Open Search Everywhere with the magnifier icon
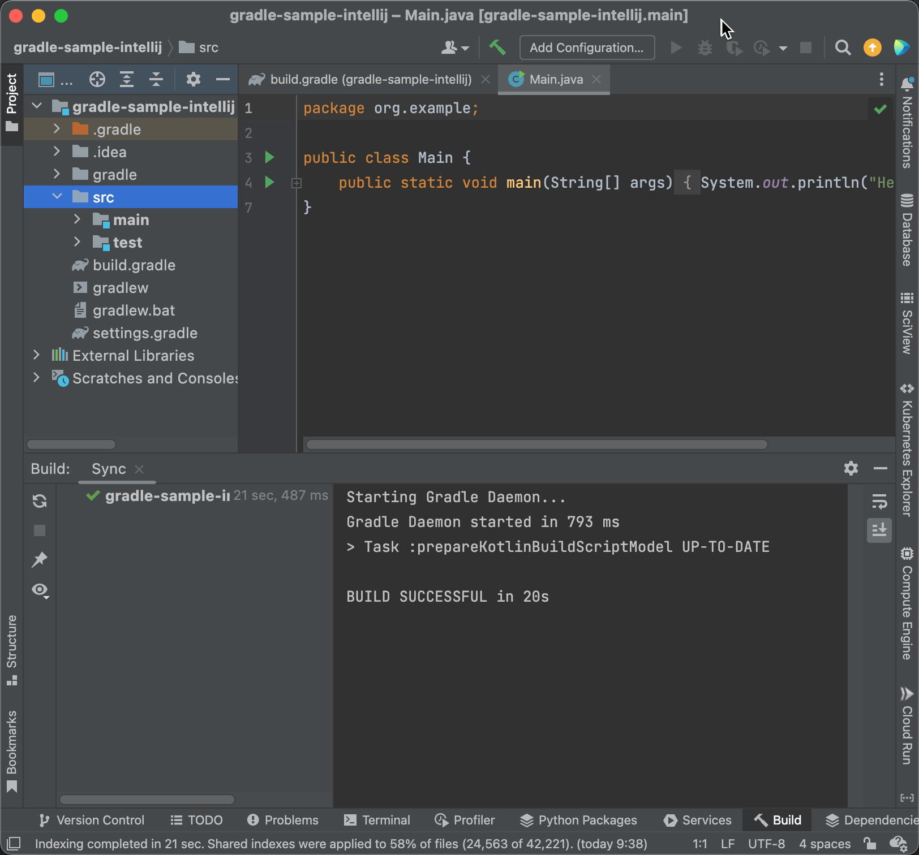This screenshot has width=919, height=855. (x=843, y=48)
